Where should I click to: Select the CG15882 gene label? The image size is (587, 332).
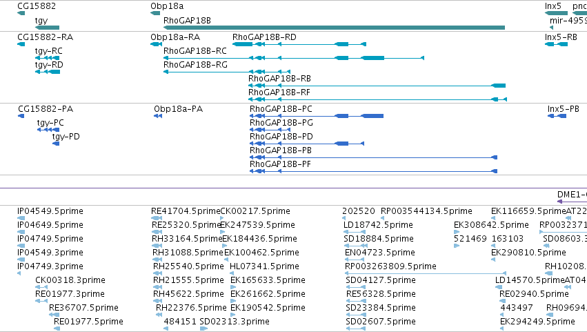[x=37, y=6]
